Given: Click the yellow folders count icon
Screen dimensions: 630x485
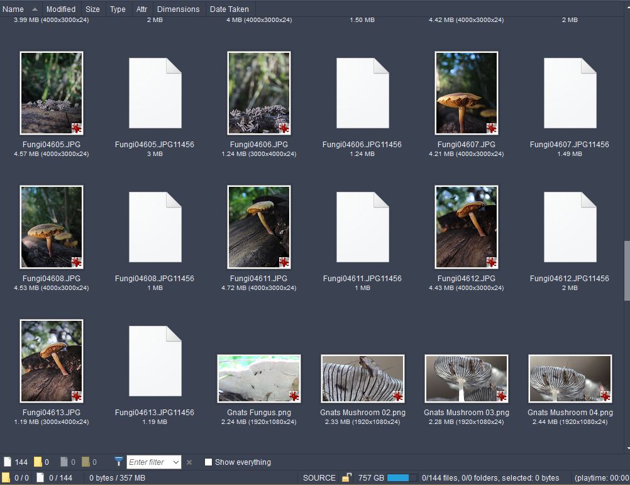Looking at the screenshot, I should pyautogui.click(x=38, y=462).
